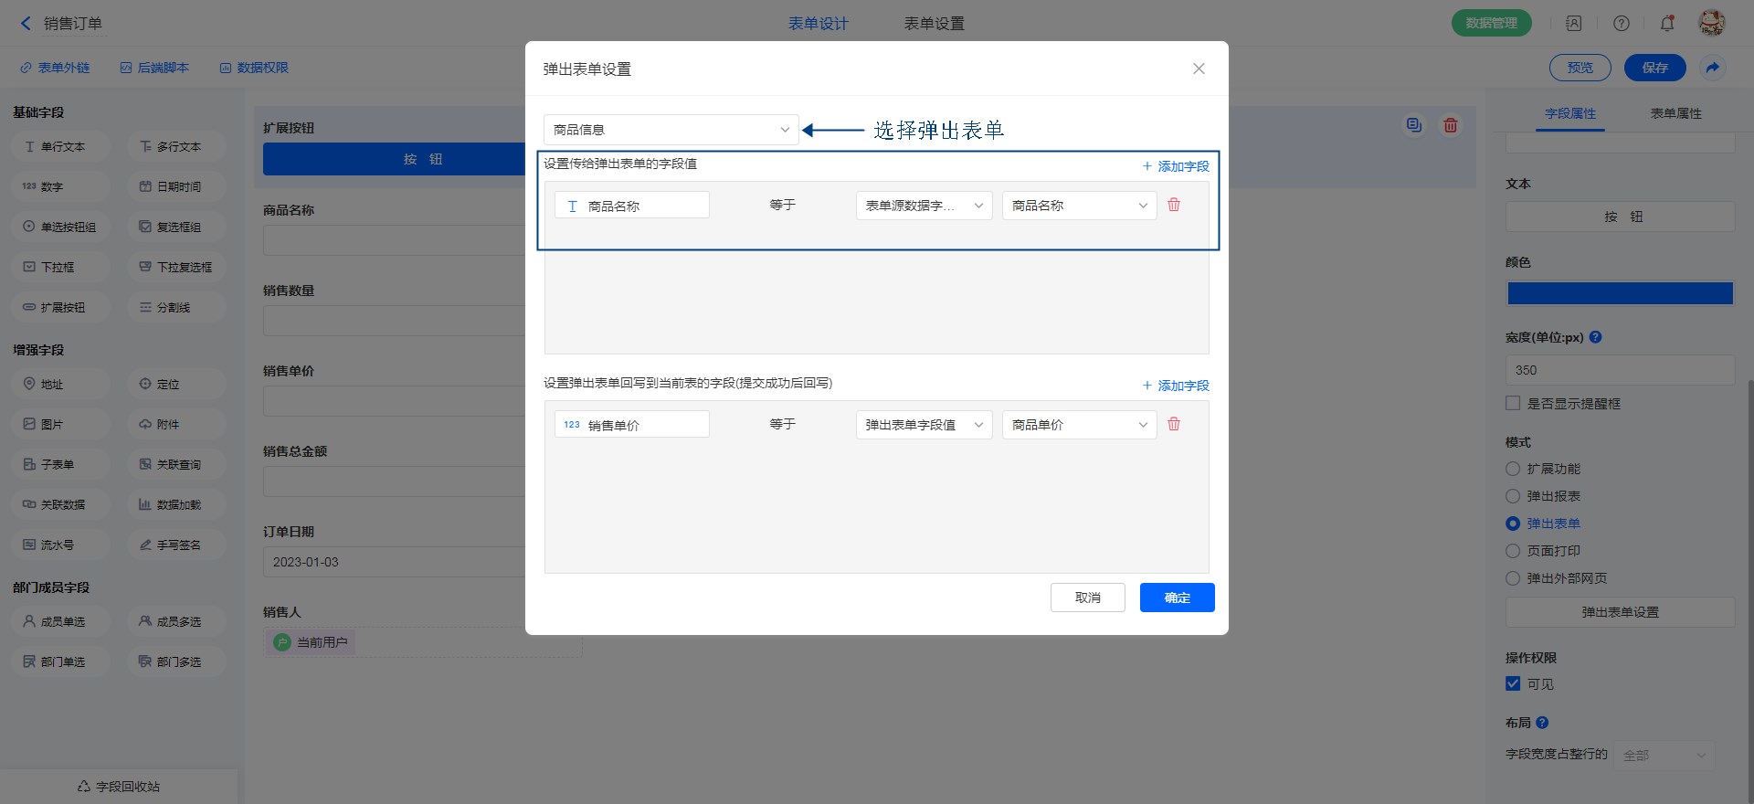The width and height of the screenshot is (1754, 804).
Task: Click the share arrow icon next to 保存
Action: point(1712,68)
